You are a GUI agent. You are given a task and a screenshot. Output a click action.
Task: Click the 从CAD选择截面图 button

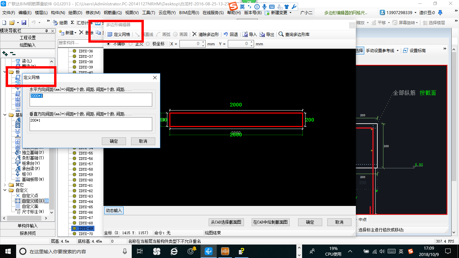point(226,222)
